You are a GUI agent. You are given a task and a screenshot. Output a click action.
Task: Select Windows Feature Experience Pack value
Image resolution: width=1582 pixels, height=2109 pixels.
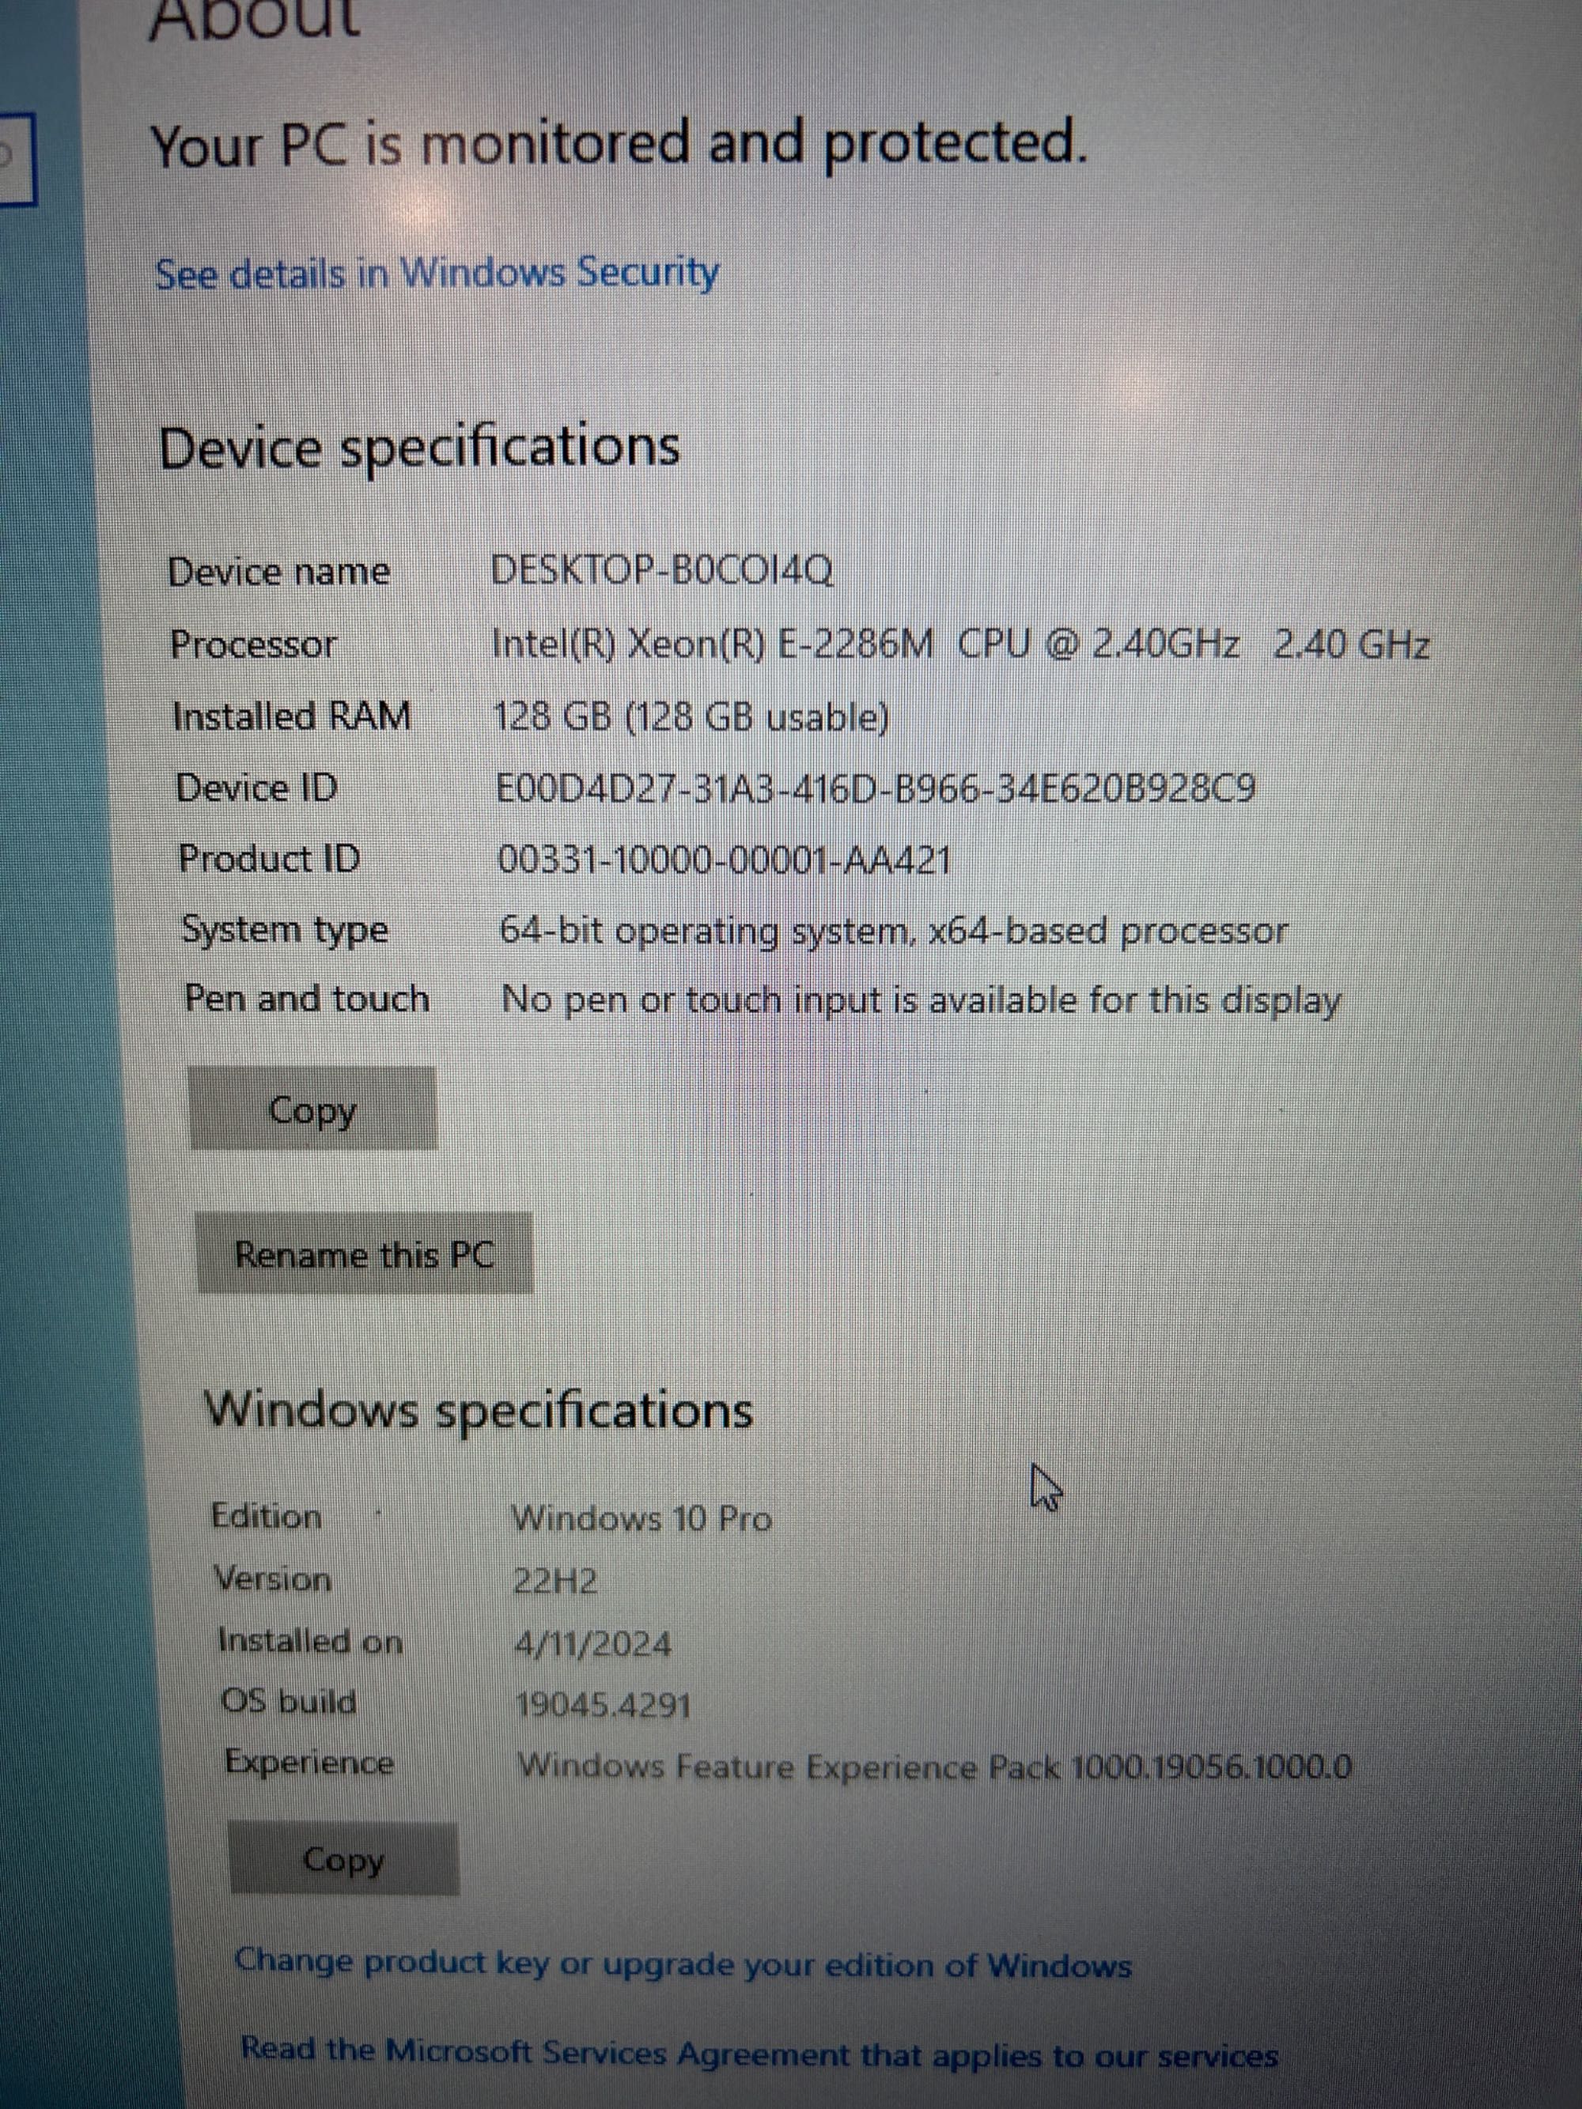(934, 1767)
